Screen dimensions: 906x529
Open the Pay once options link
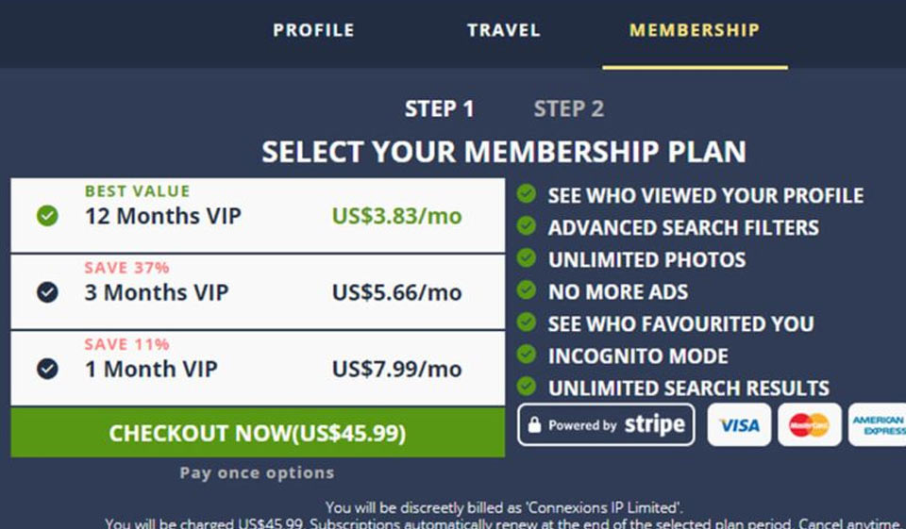click(257, 473)
